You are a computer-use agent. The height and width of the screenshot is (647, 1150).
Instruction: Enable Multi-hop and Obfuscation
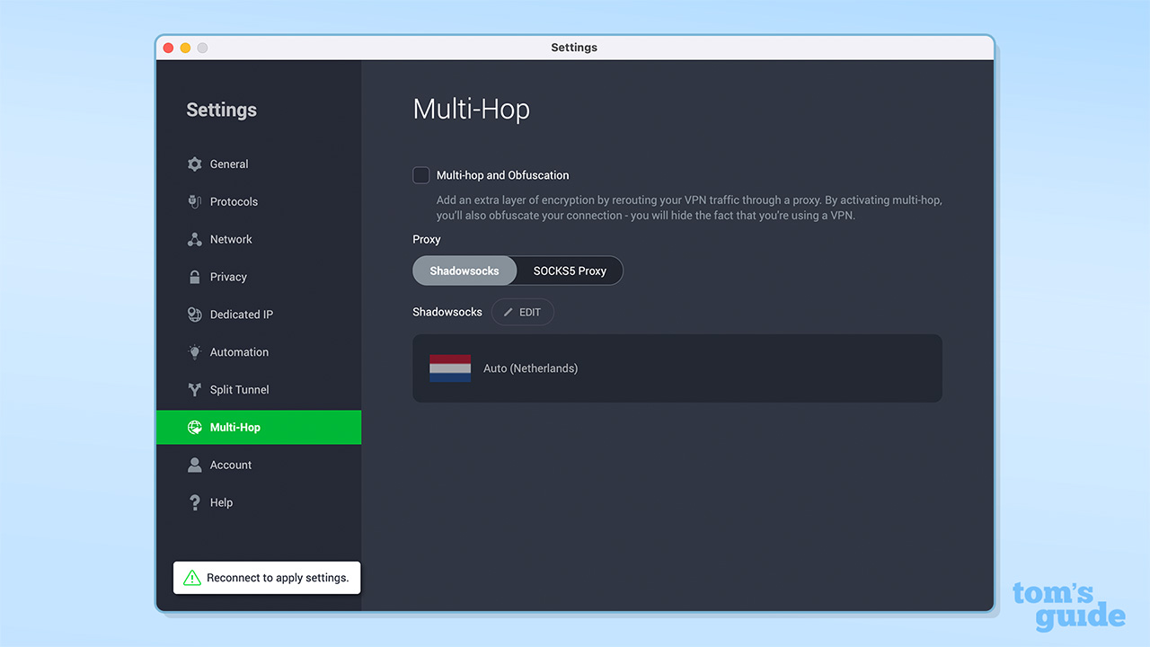420,175
